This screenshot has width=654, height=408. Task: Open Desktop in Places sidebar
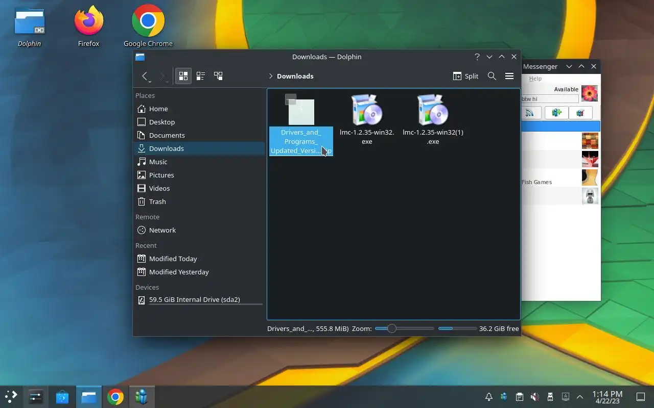pos(199,122)
